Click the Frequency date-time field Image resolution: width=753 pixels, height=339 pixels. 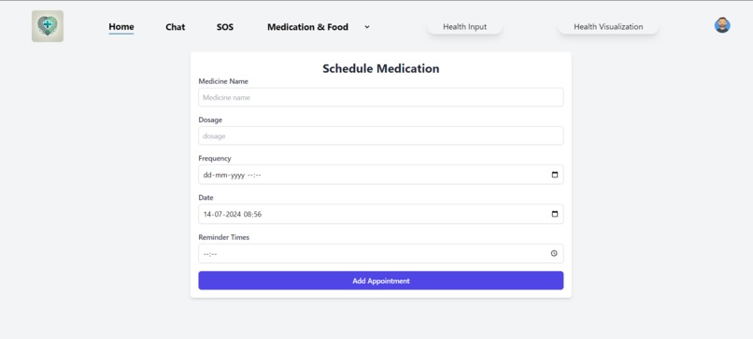[381, 175]
